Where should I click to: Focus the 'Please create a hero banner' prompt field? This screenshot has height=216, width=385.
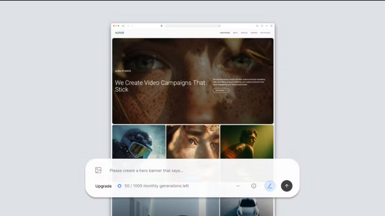tap(146, 170)
